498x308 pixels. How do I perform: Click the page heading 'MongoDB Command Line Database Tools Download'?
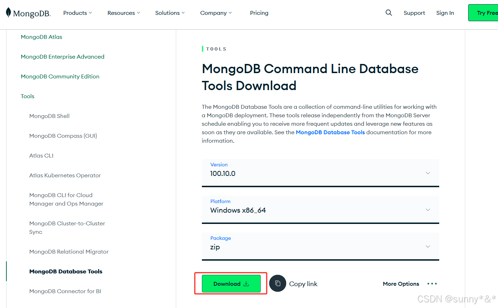(310, 77)
